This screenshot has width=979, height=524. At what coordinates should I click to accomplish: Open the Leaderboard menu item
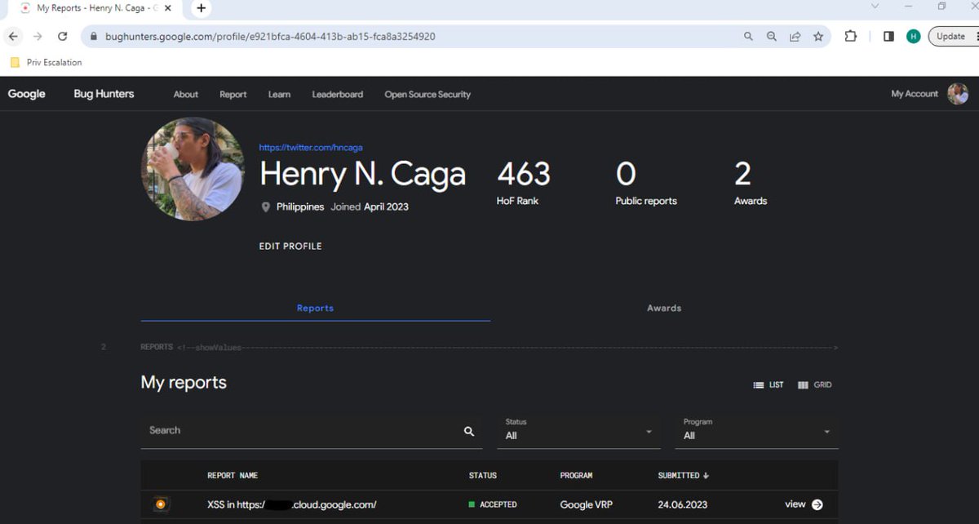pos(338,95)
